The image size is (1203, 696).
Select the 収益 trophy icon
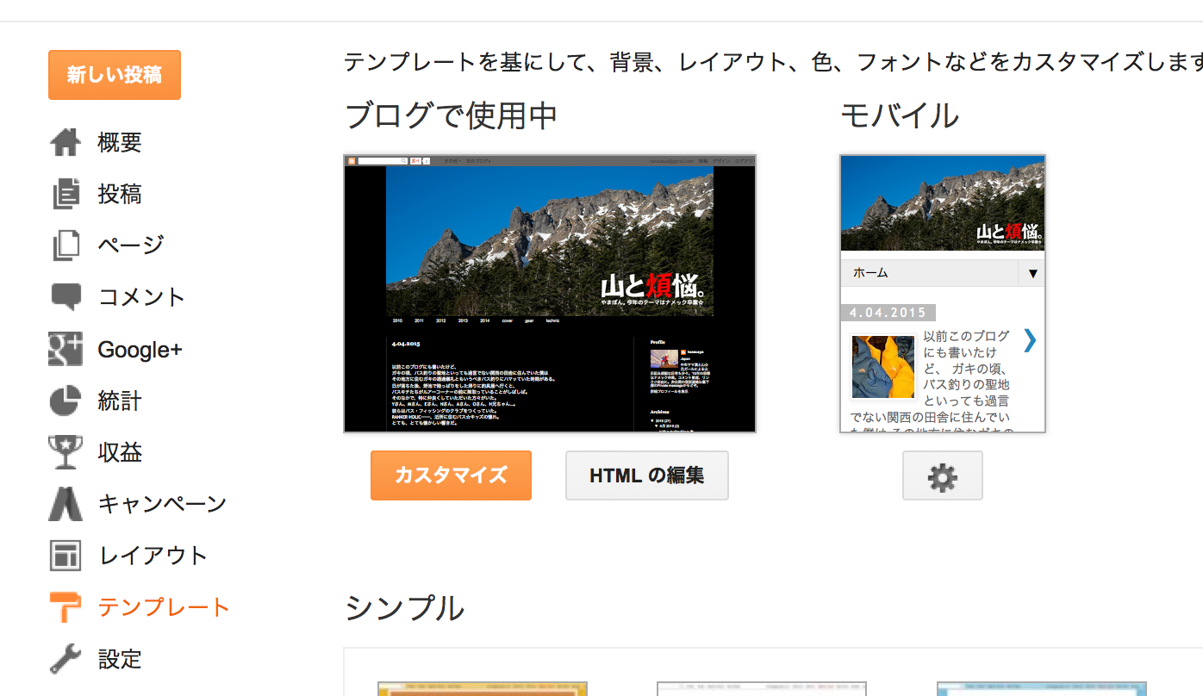point(66,452)
